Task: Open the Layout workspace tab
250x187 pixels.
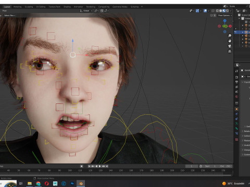Action: [x=7, y=7]
